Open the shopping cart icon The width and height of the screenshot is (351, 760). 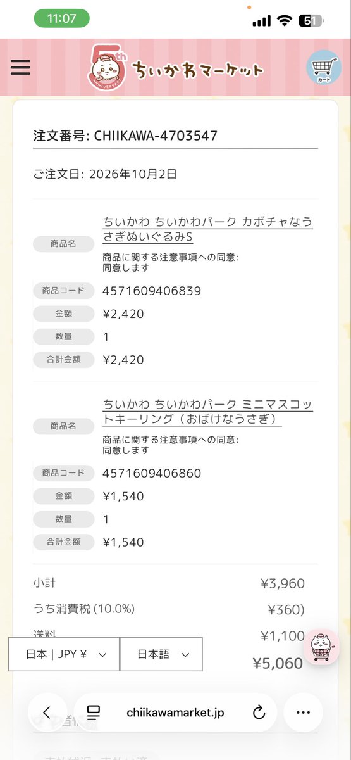coord(324,69)
